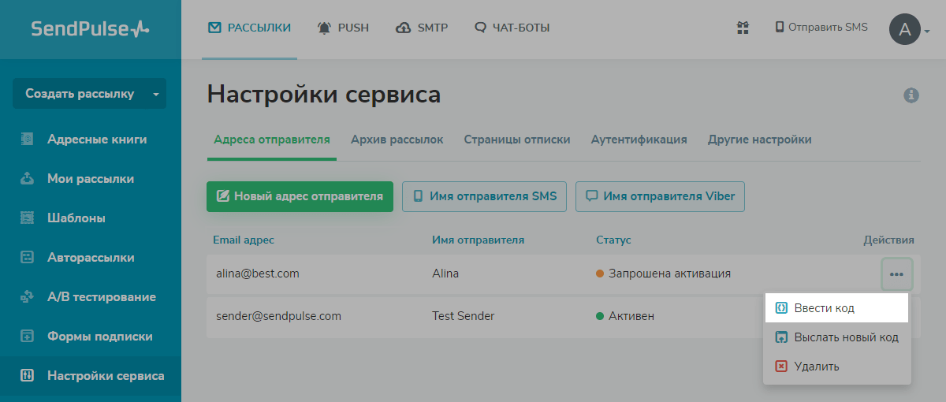Click the Статус column header
The image size is (946, 402).
[x=613, y=240]
